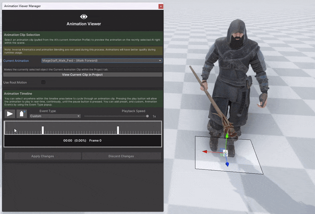Click the arrow on MageStaff_Walk_Fwd dropdown
This screenshot has width=315, height=214.
coord(160,61)
